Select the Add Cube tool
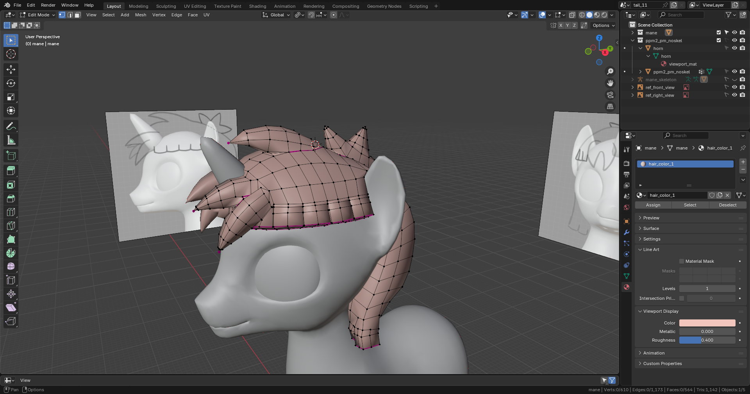The image size is (750, 394). click(x=11, y=155)
